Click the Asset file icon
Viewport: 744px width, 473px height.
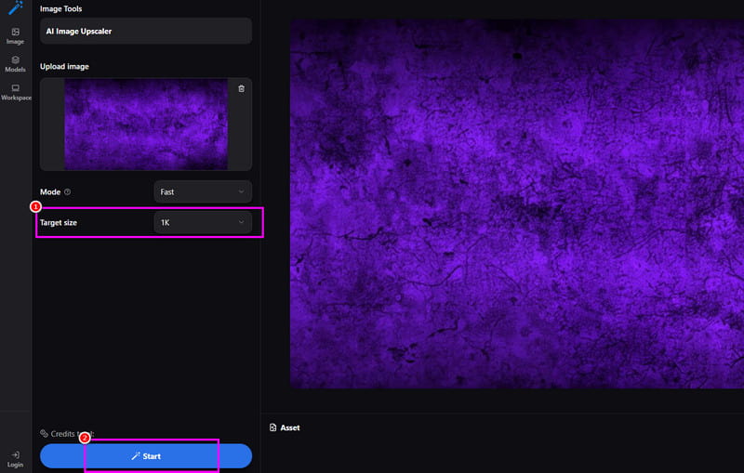tap(272, 427)
